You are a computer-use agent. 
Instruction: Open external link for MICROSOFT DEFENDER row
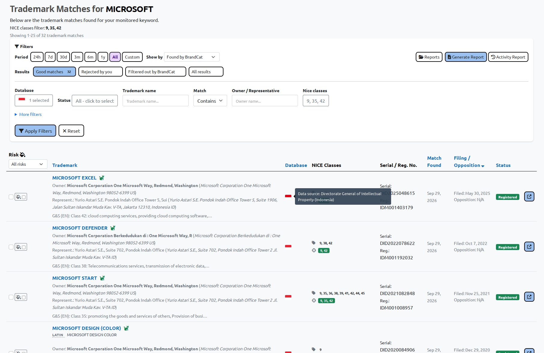pyautogui.click(x=529, y=247)
